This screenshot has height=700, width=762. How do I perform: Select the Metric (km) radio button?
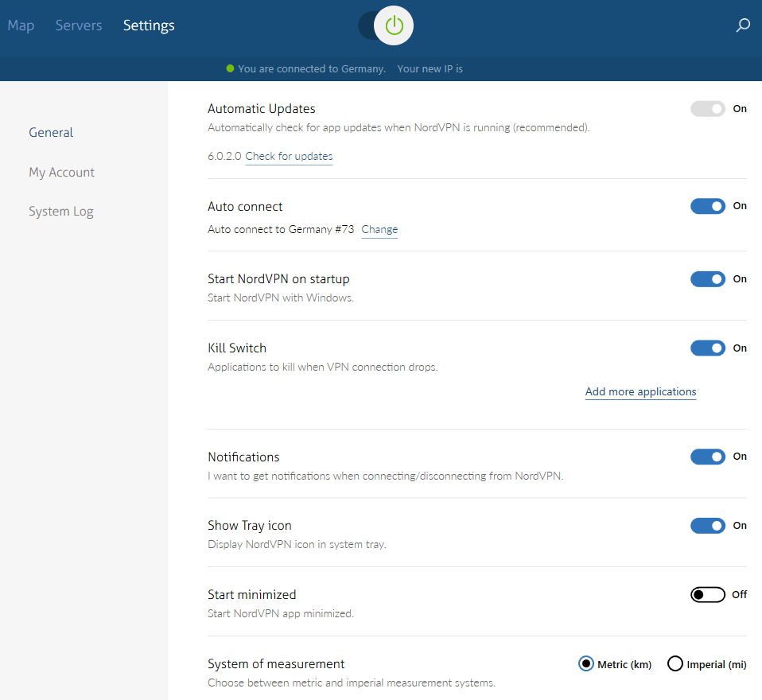click(586, 663)
